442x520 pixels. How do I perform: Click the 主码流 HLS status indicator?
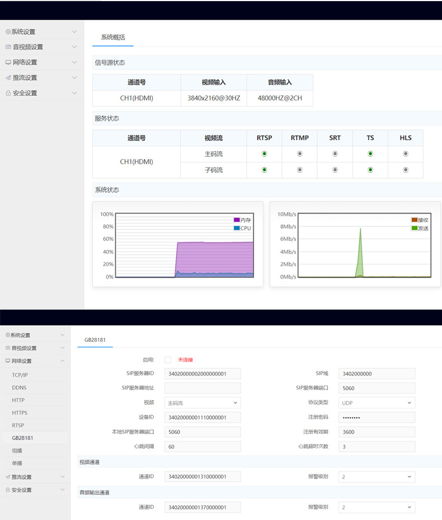click(x=406, y=154)
